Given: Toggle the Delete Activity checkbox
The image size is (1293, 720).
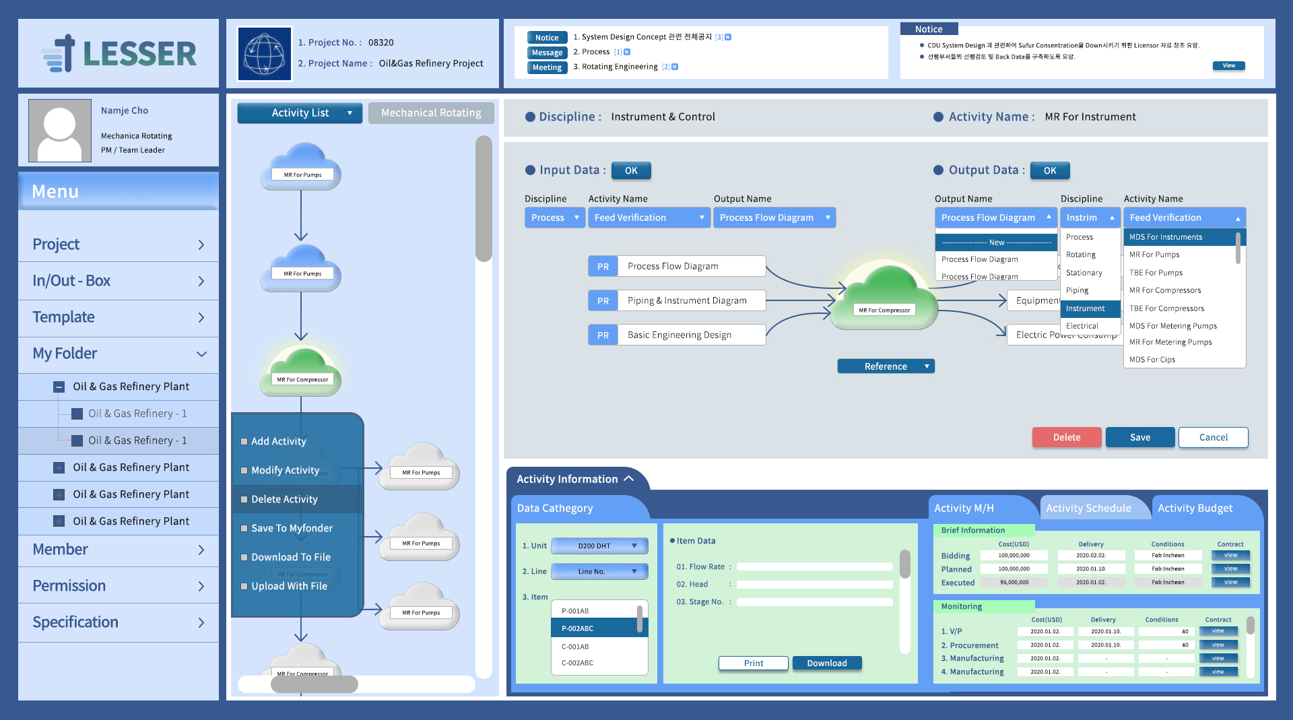Looking at the screenshot, I should [x=244, y=500].
